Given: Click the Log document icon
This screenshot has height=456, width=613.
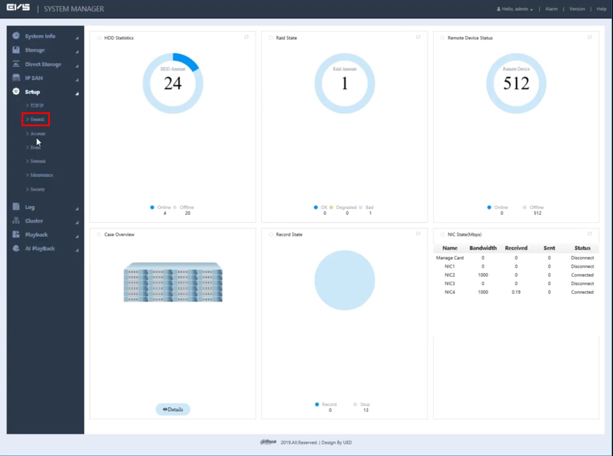Looking at the screenshot, I should coord(16,206).
